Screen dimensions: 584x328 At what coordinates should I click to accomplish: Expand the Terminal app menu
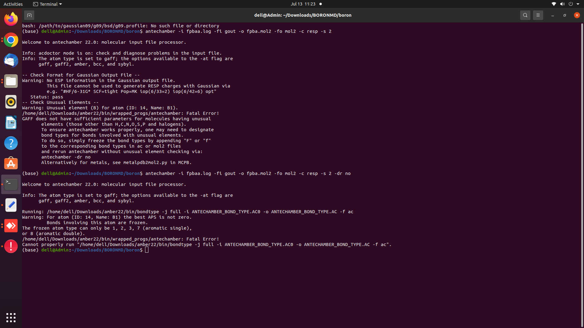48,4
